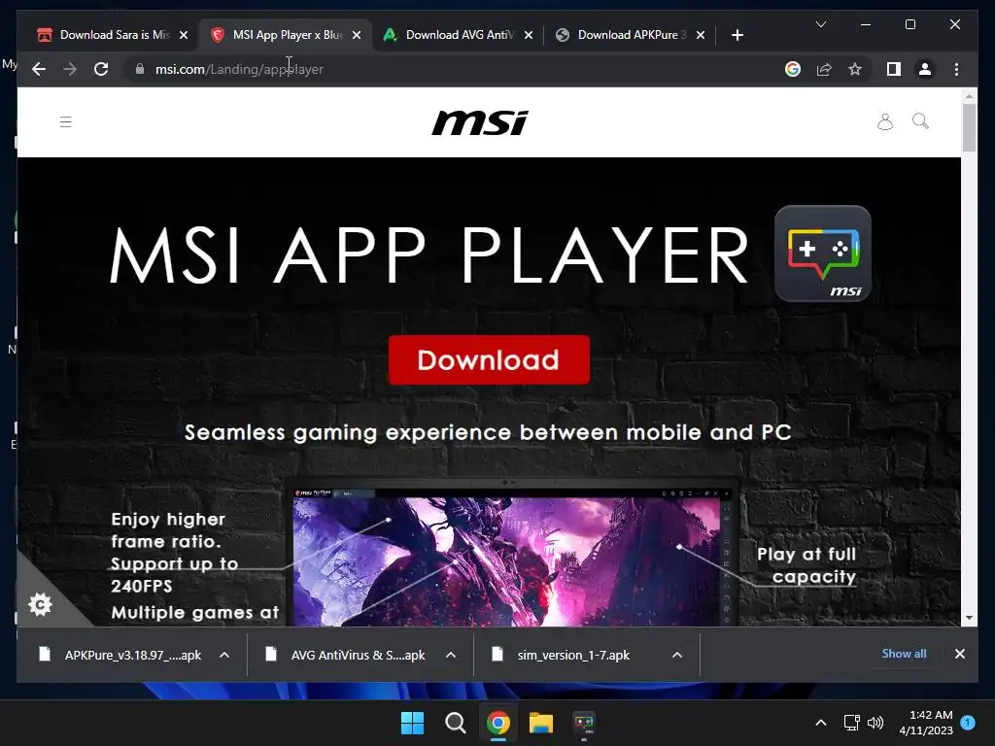Screen dimensions: 995x746
Task: Close the Download APKPure tab
Action: tap(701, 35)
